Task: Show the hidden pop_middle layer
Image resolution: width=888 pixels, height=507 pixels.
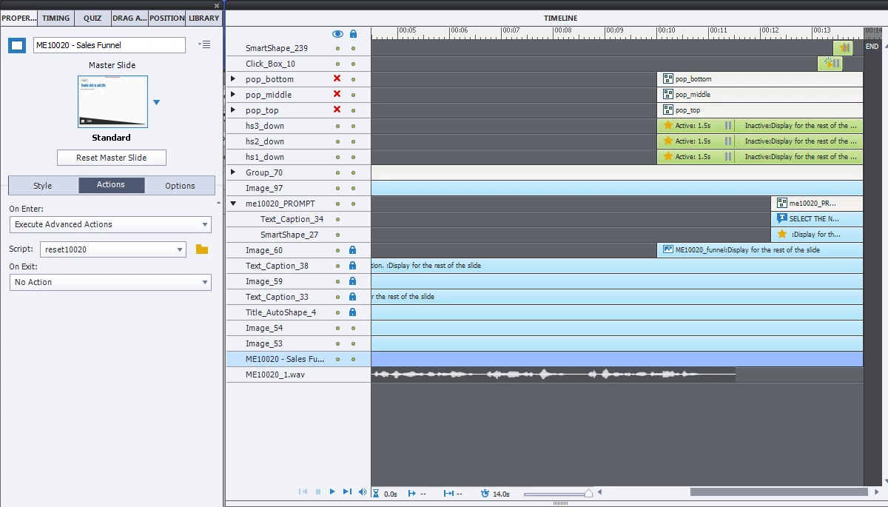Action: click(337, 95)
